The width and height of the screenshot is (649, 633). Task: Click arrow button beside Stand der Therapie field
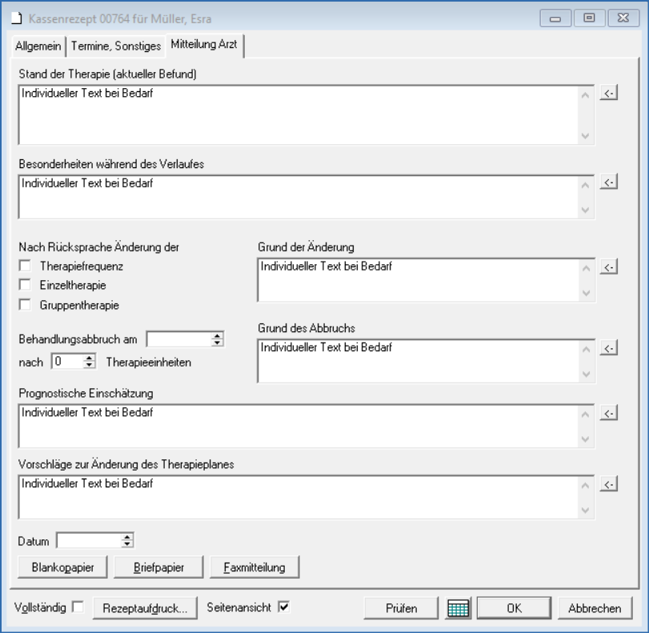coord(609,94)
